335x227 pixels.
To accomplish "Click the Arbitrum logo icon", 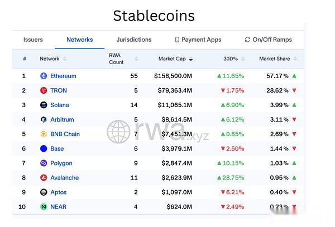I will (x=44, y=119).
